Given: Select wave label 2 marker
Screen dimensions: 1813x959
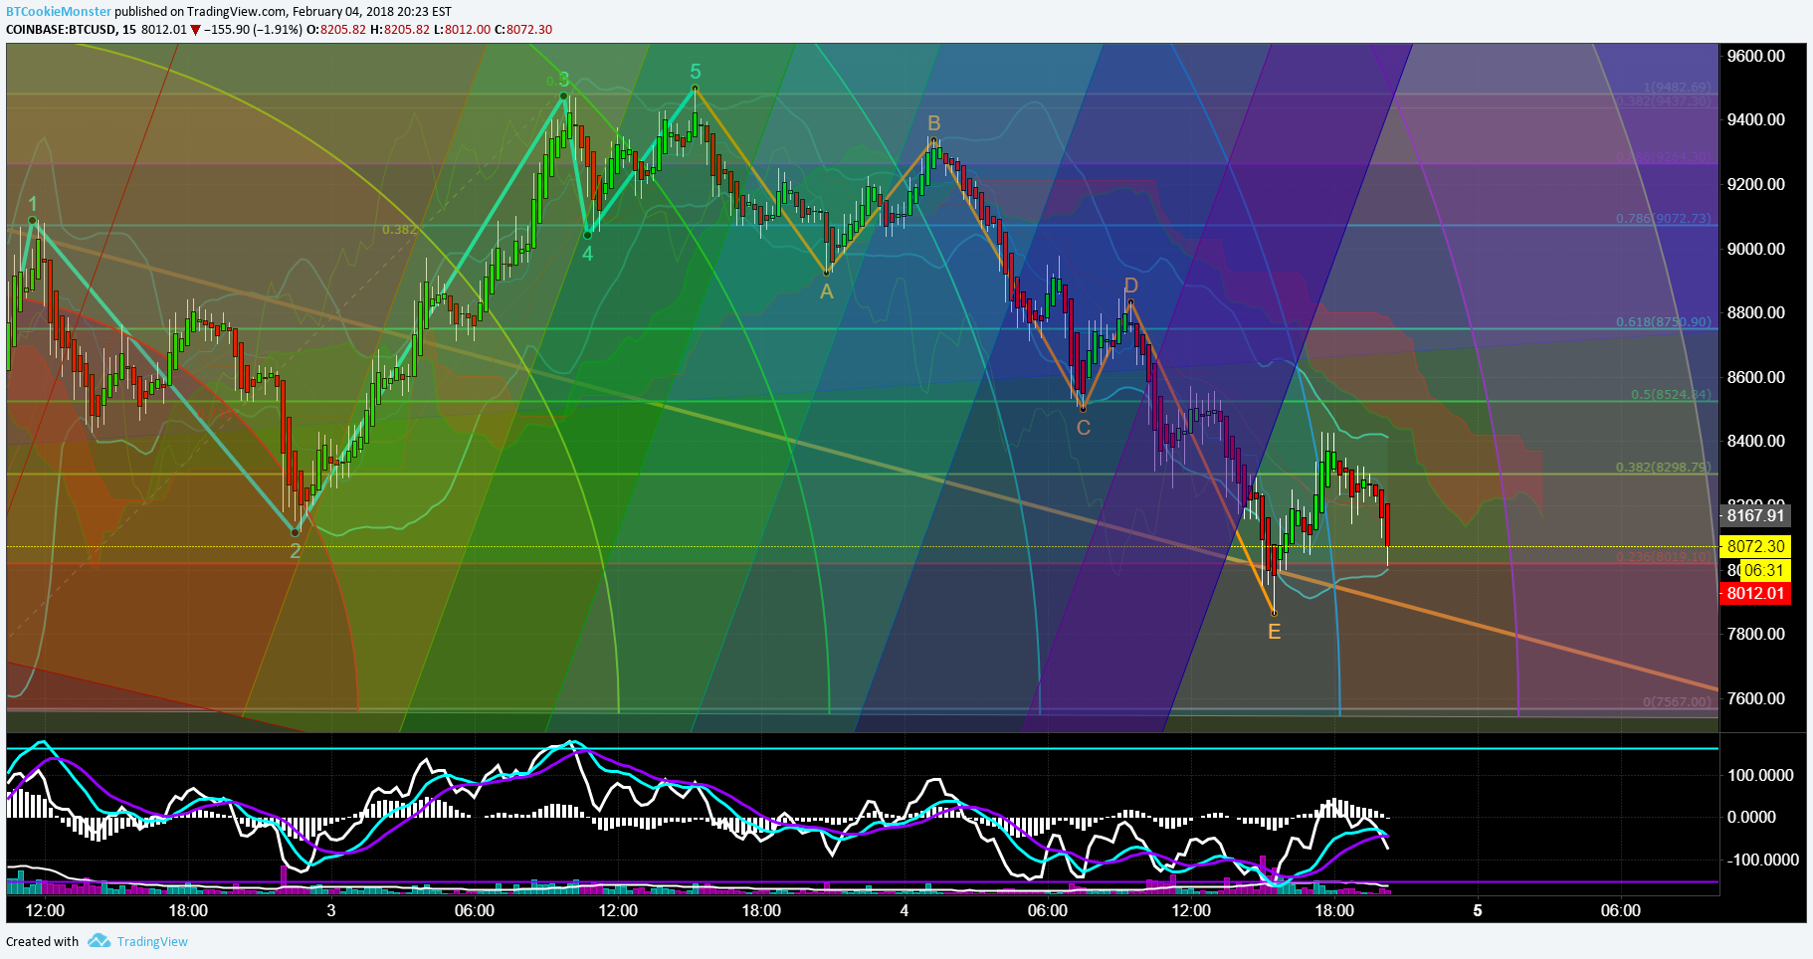Looking at the screenshot, I should point(296,551).
